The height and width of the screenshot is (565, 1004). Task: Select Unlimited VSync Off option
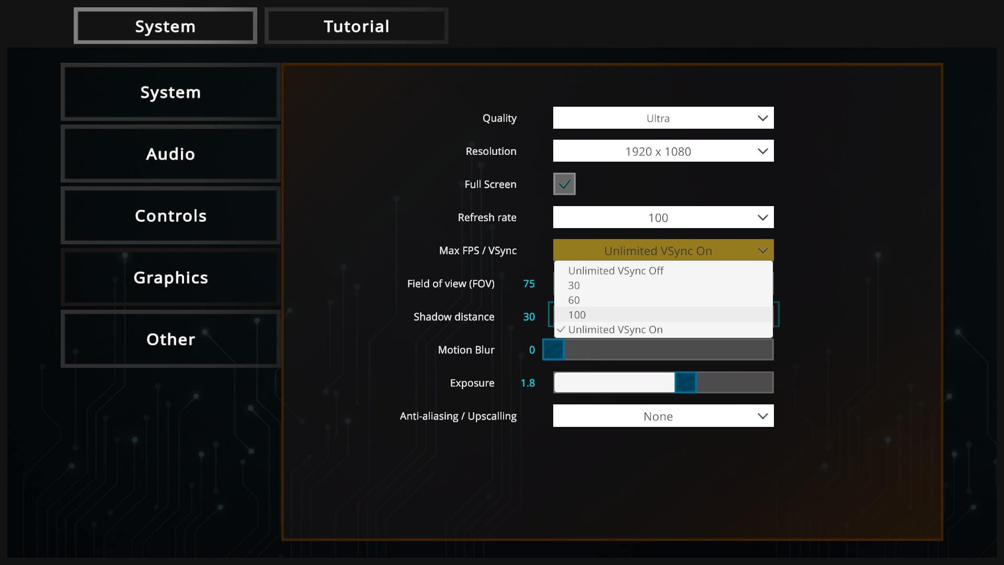(615, 270)
